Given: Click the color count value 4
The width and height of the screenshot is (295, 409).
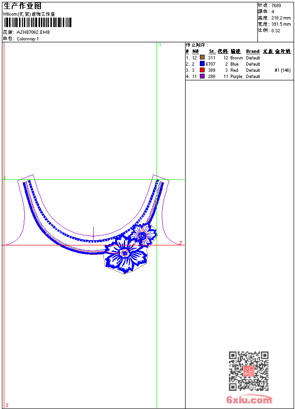Looking at the screenshot, I should click(x=273, y=12).
